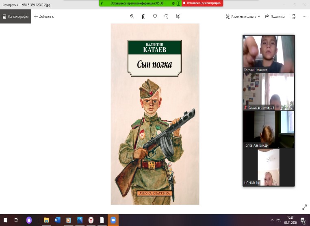Add the photo to favorites with the heart icon
This screenshot has height=226, width=310.
pos(155,17)
